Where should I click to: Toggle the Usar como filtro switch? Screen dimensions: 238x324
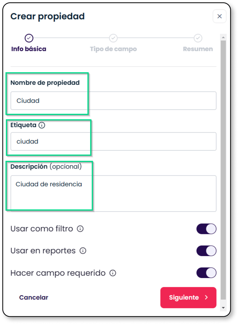206,229
